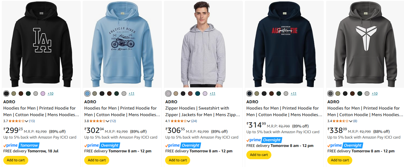
Task: Open the model wearing grey zipper hoodie photo
Action: (203, 45)
